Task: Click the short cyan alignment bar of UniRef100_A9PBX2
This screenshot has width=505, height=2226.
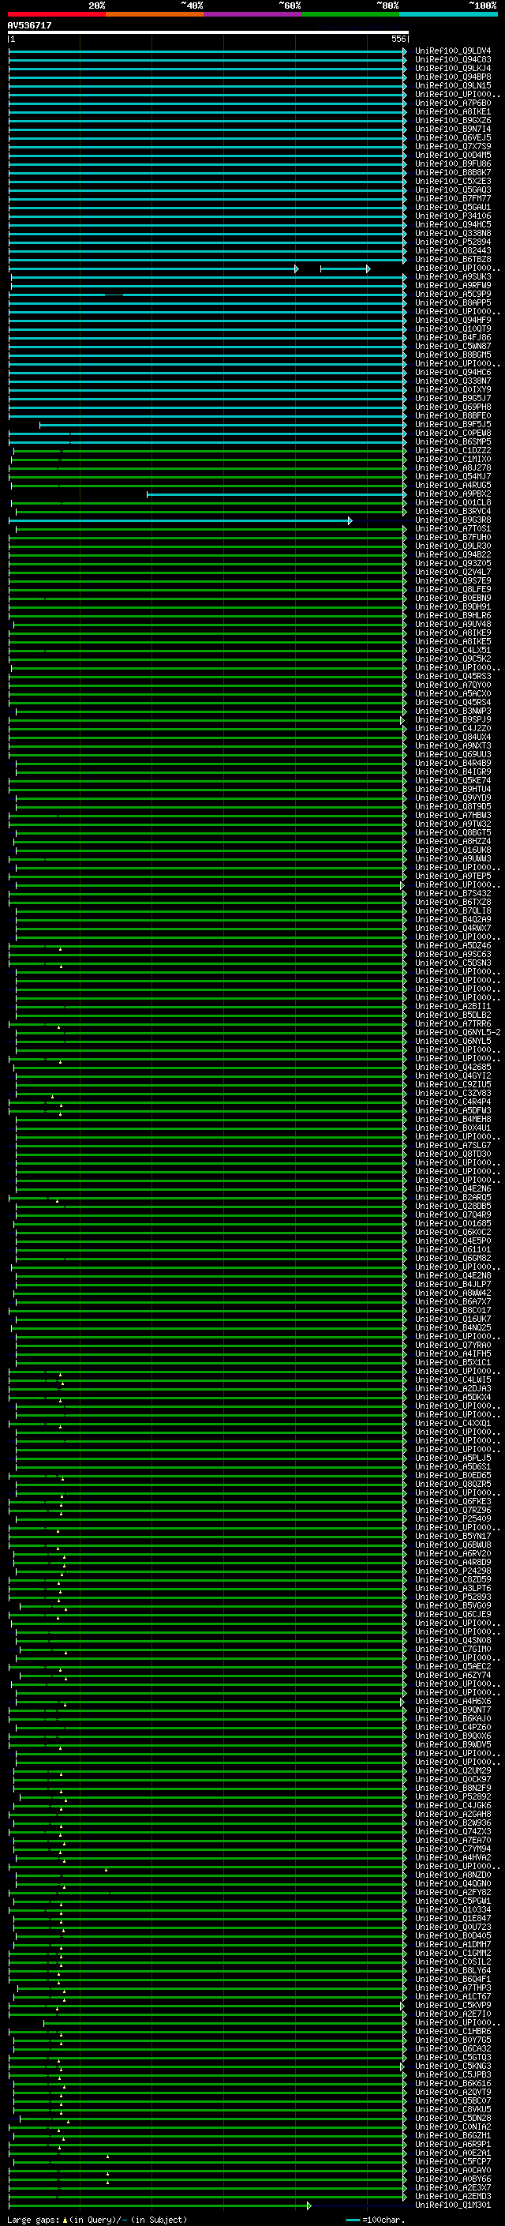Action: [x=276, y=494]
